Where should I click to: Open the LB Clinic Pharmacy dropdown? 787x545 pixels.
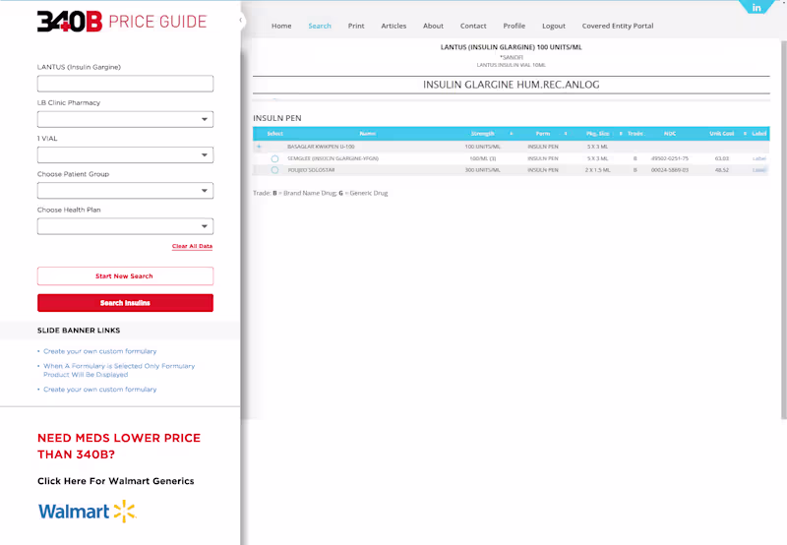click(x=125, y=119)
